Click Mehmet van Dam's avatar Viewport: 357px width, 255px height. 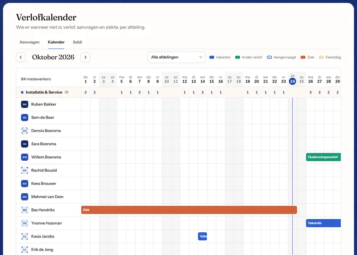point(25,197)
